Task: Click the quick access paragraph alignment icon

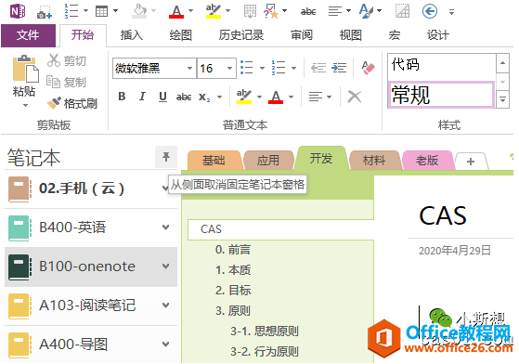Action: pos(335,11)
